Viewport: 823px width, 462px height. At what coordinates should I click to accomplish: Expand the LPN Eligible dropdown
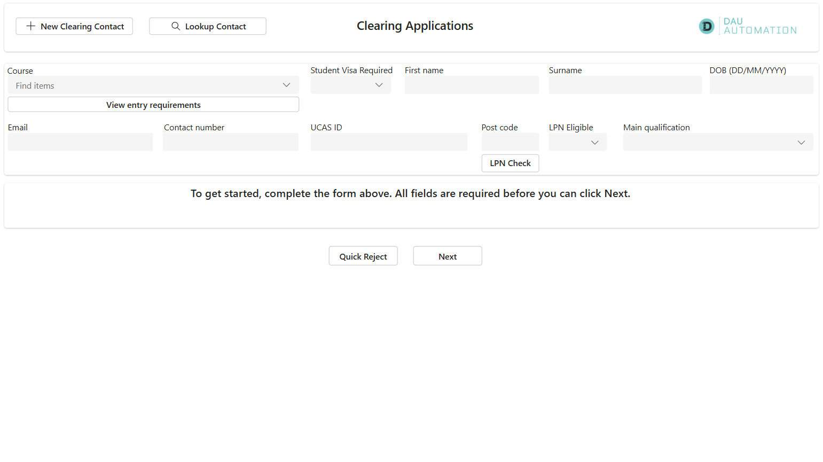(x=594, y=142)
